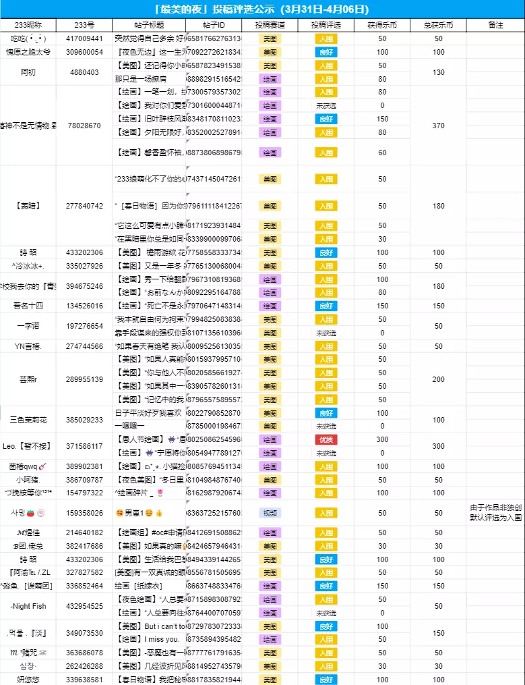This screenshot has height=685, width=525.
Task: Click the 233号 cell 382417686
Action: (x=84, y=546)
